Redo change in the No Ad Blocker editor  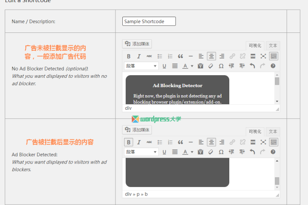pyautogui.click(x=263, y=66)
